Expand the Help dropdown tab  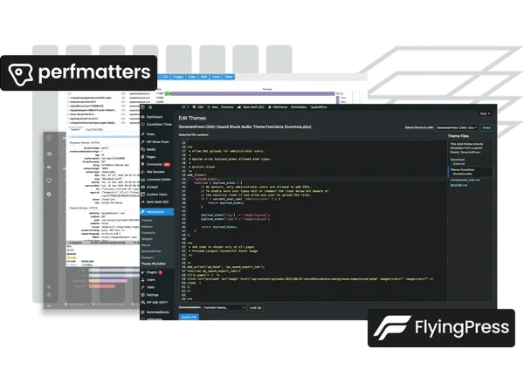485,113
